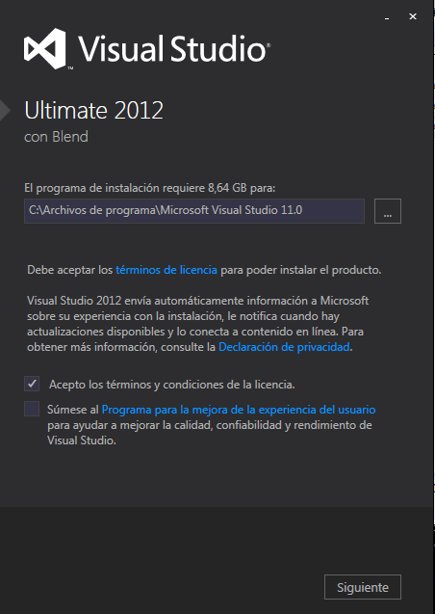Minimize the Visual Studio installer window
435x614 pixels.
[x=387, y=17]
